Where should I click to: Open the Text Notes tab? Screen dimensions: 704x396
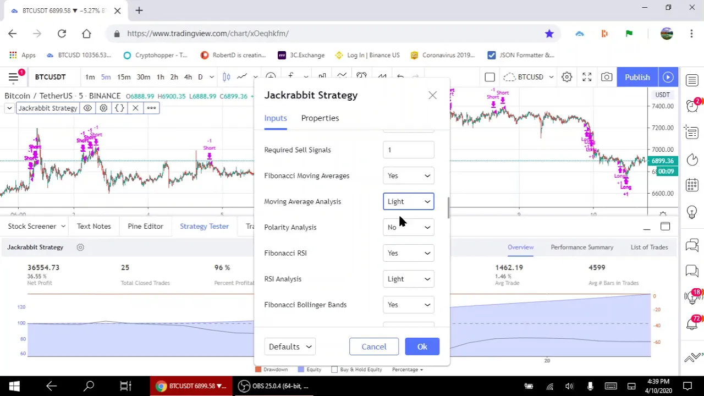(x=94, y=226)
